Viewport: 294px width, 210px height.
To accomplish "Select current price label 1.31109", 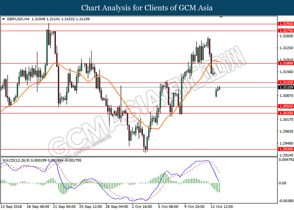I will (x=286, y=87).
